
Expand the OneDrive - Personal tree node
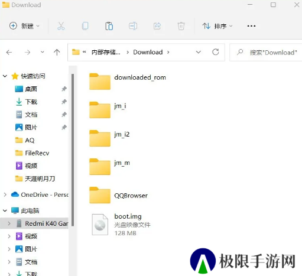[x=5, y=194]
